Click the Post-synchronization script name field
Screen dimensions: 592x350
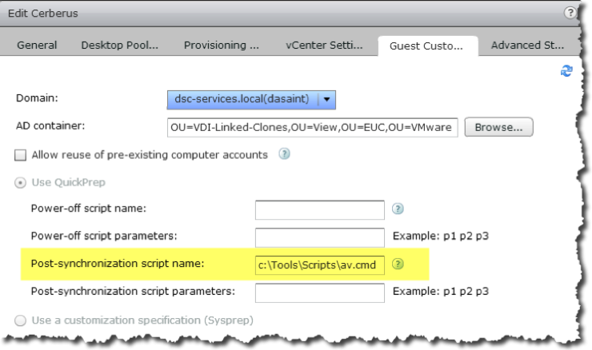[x=320, y=265]
